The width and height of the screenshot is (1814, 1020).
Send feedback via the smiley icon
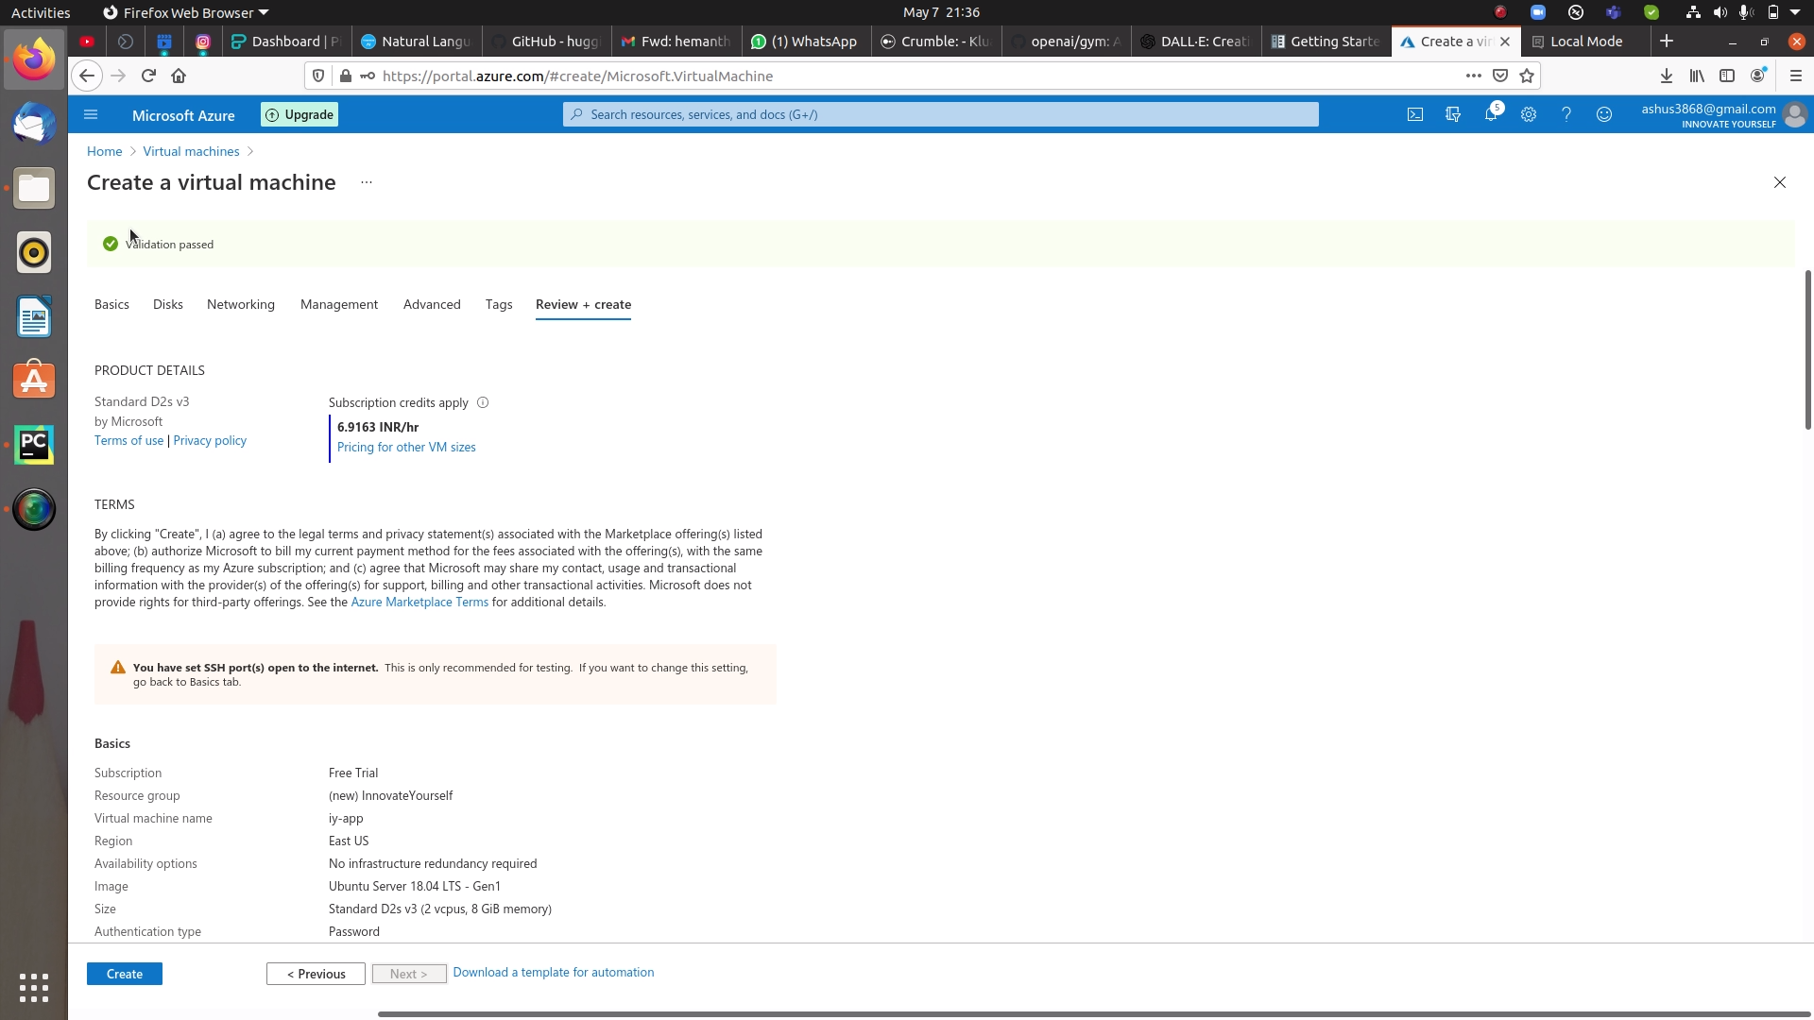(1604, 114)
